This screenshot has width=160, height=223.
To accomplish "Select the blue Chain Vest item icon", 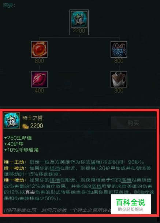I will pyautogui.click(x=119, y=49).
